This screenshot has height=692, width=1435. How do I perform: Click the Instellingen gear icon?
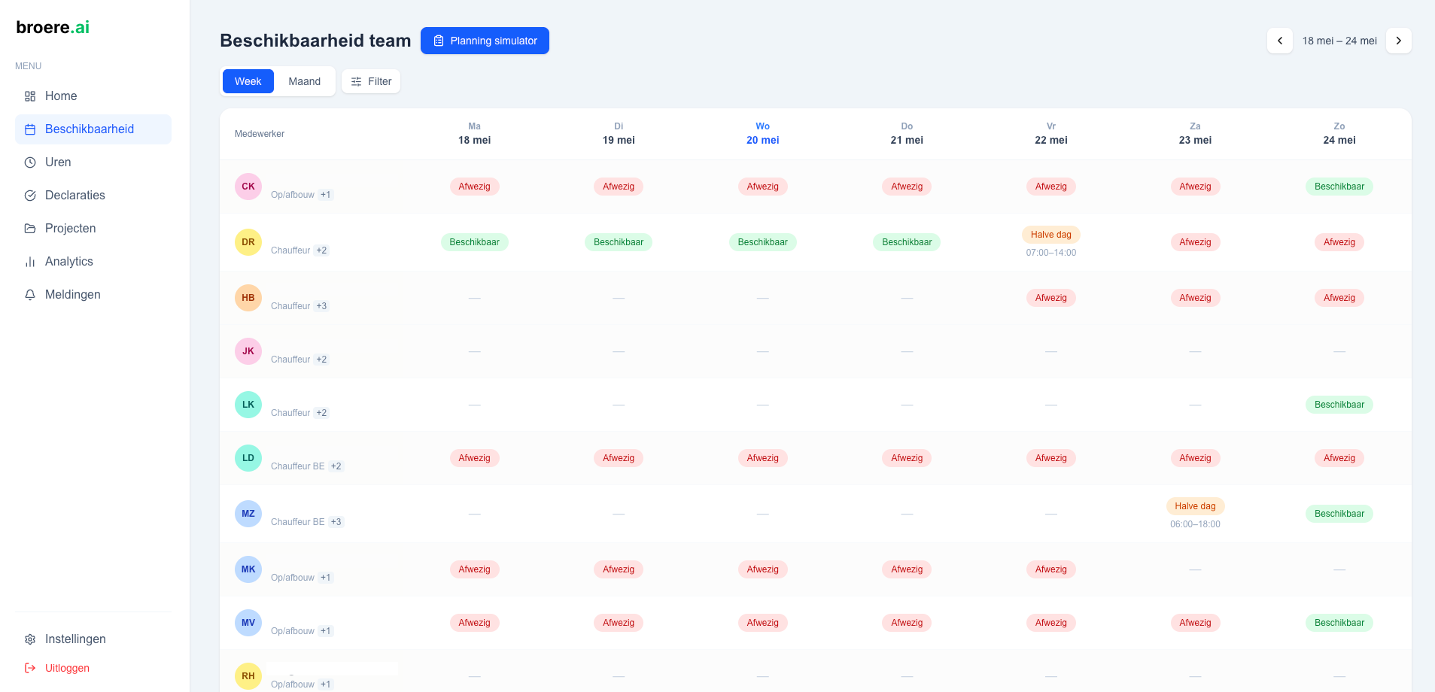pos(30,639)
